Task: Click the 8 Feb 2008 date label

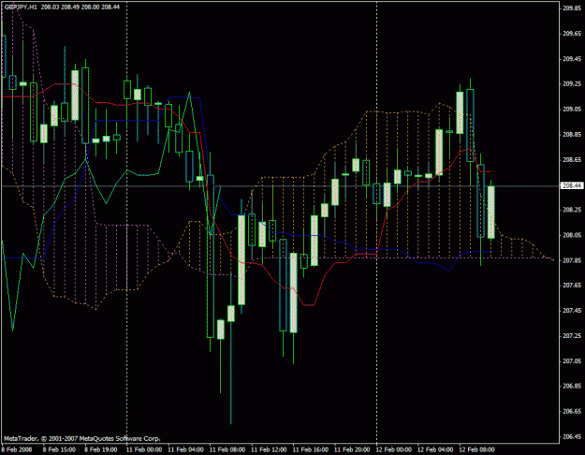Action: pos(18,449)
